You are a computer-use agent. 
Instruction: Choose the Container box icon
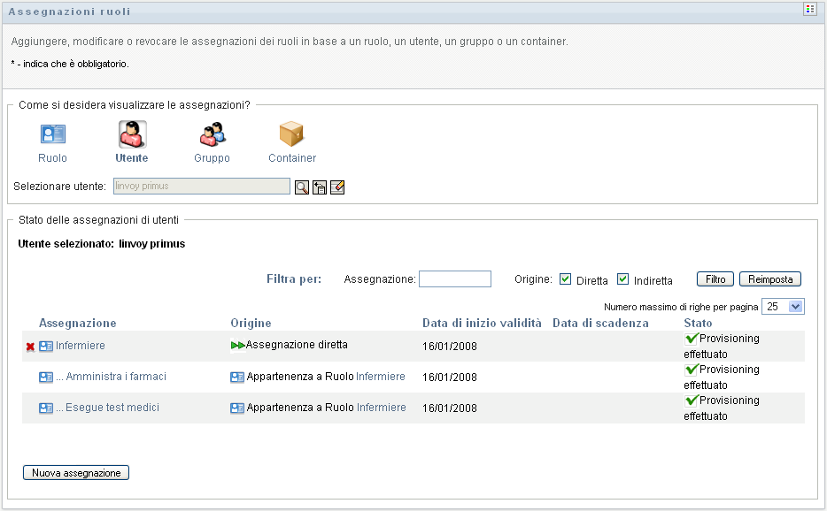291,134
